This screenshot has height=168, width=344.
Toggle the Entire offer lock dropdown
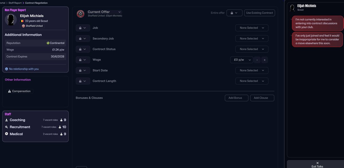click(x=234, y=13)
